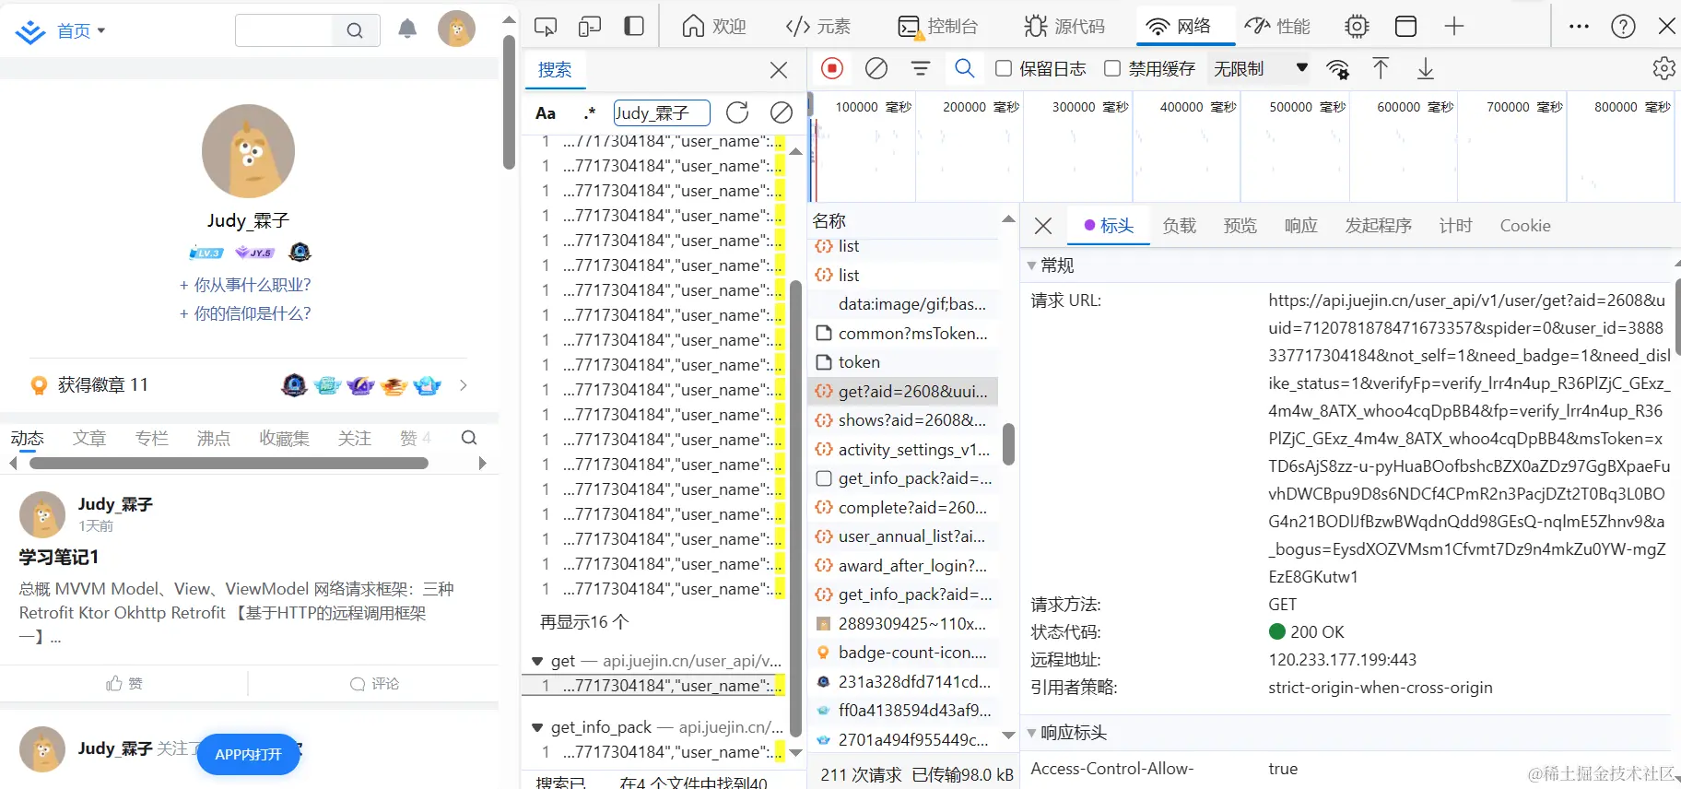
Task: Open the 响应 request detail tab
Action: [x=1300, y=226]
